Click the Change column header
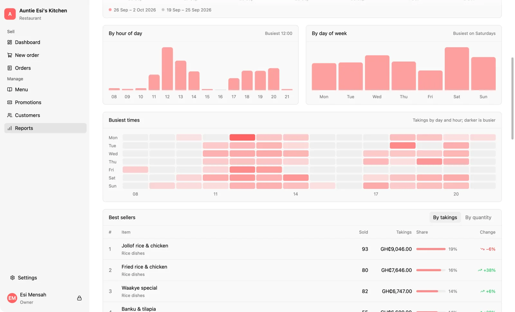Screen dimensions: 515x312 (487, 232)
